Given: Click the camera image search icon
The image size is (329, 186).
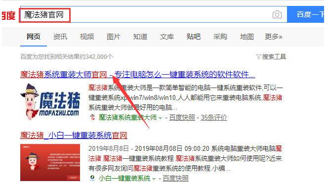Looking at the screenshot, I should point(277,14).
